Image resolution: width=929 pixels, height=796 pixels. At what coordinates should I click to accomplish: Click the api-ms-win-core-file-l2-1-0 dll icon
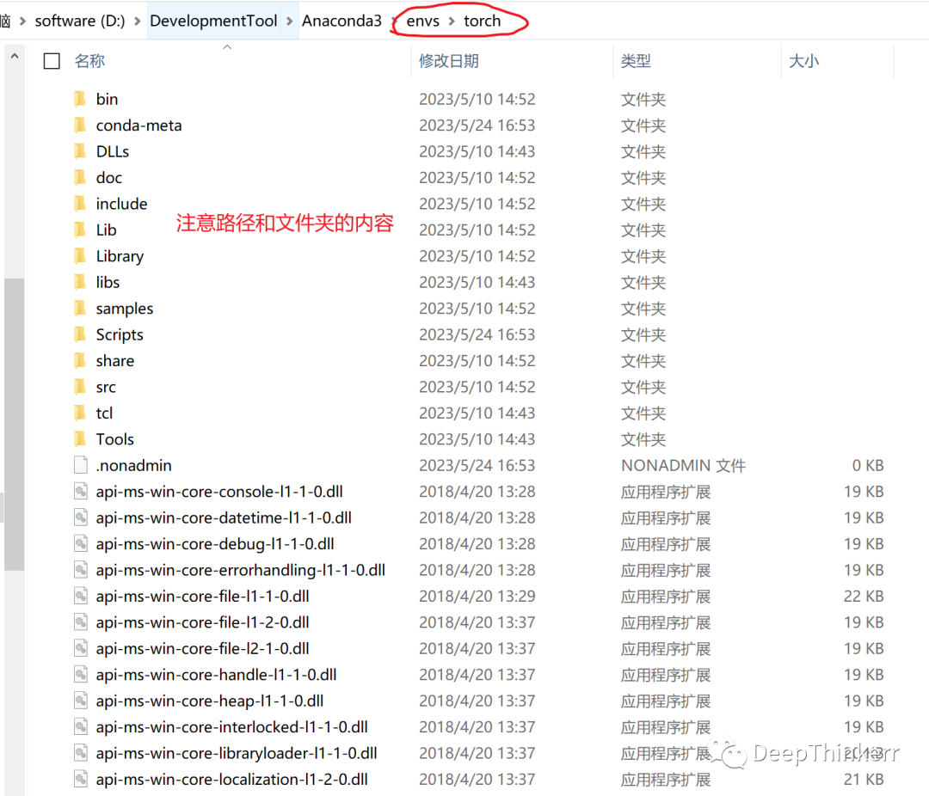(81, 648)
